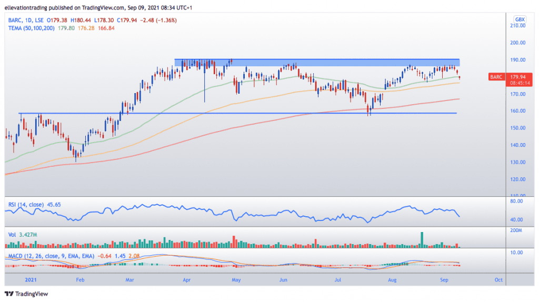The image size is (539, 302).
Task: Click the Oct label on time axis
Action: pos(498,280)
